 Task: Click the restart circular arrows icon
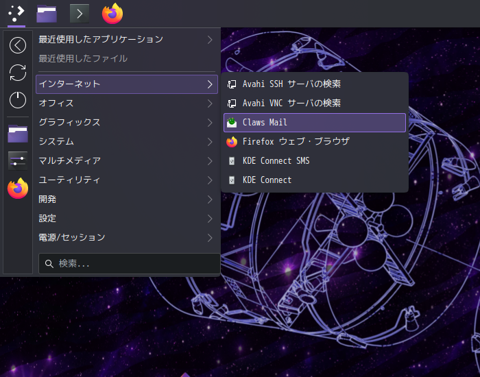[18, 73]
